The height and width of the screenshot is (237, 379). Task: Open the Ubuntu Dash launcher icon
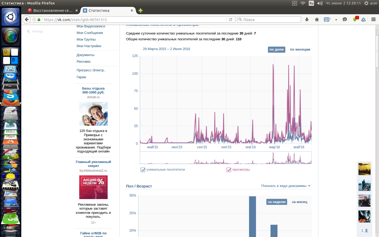pos(11,17)
